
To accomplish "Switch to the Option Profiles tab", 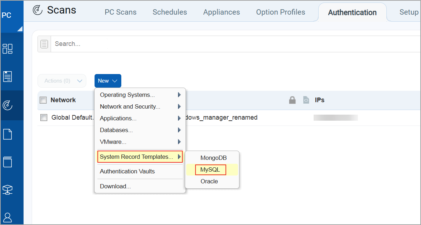I will pyautogui.click(x=280, y=12).
